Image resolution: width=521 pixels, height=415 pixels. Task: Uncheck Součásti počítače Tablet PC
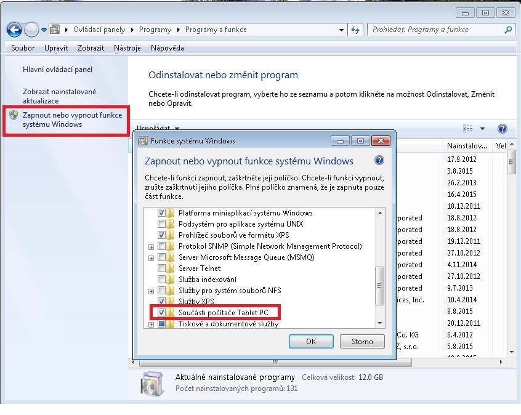point(161,312)
